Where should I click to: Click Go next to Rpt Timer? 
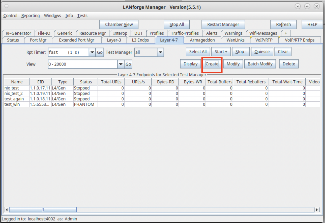[x=100, y=52]
